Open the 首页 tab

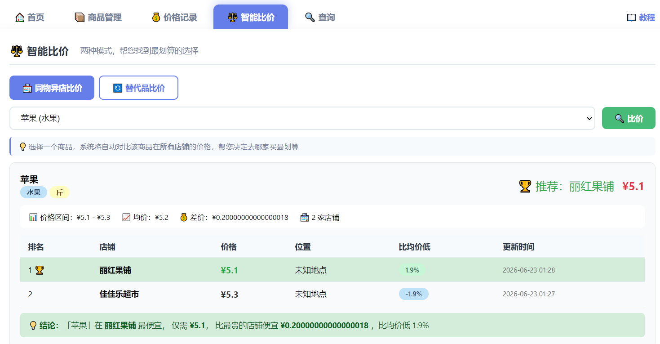(x=30, y=18)
